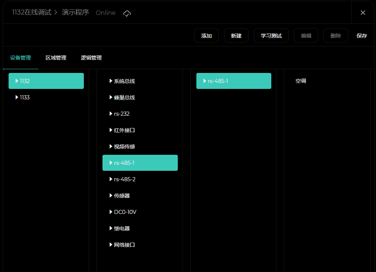Switch to 设备管理 tab
This screenshot has height=272, width=376.
20,58
